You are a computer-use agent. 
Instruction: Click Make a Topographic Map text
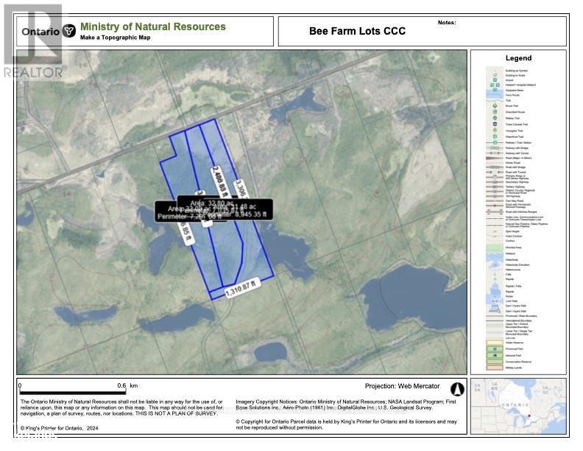coord(115,38)
